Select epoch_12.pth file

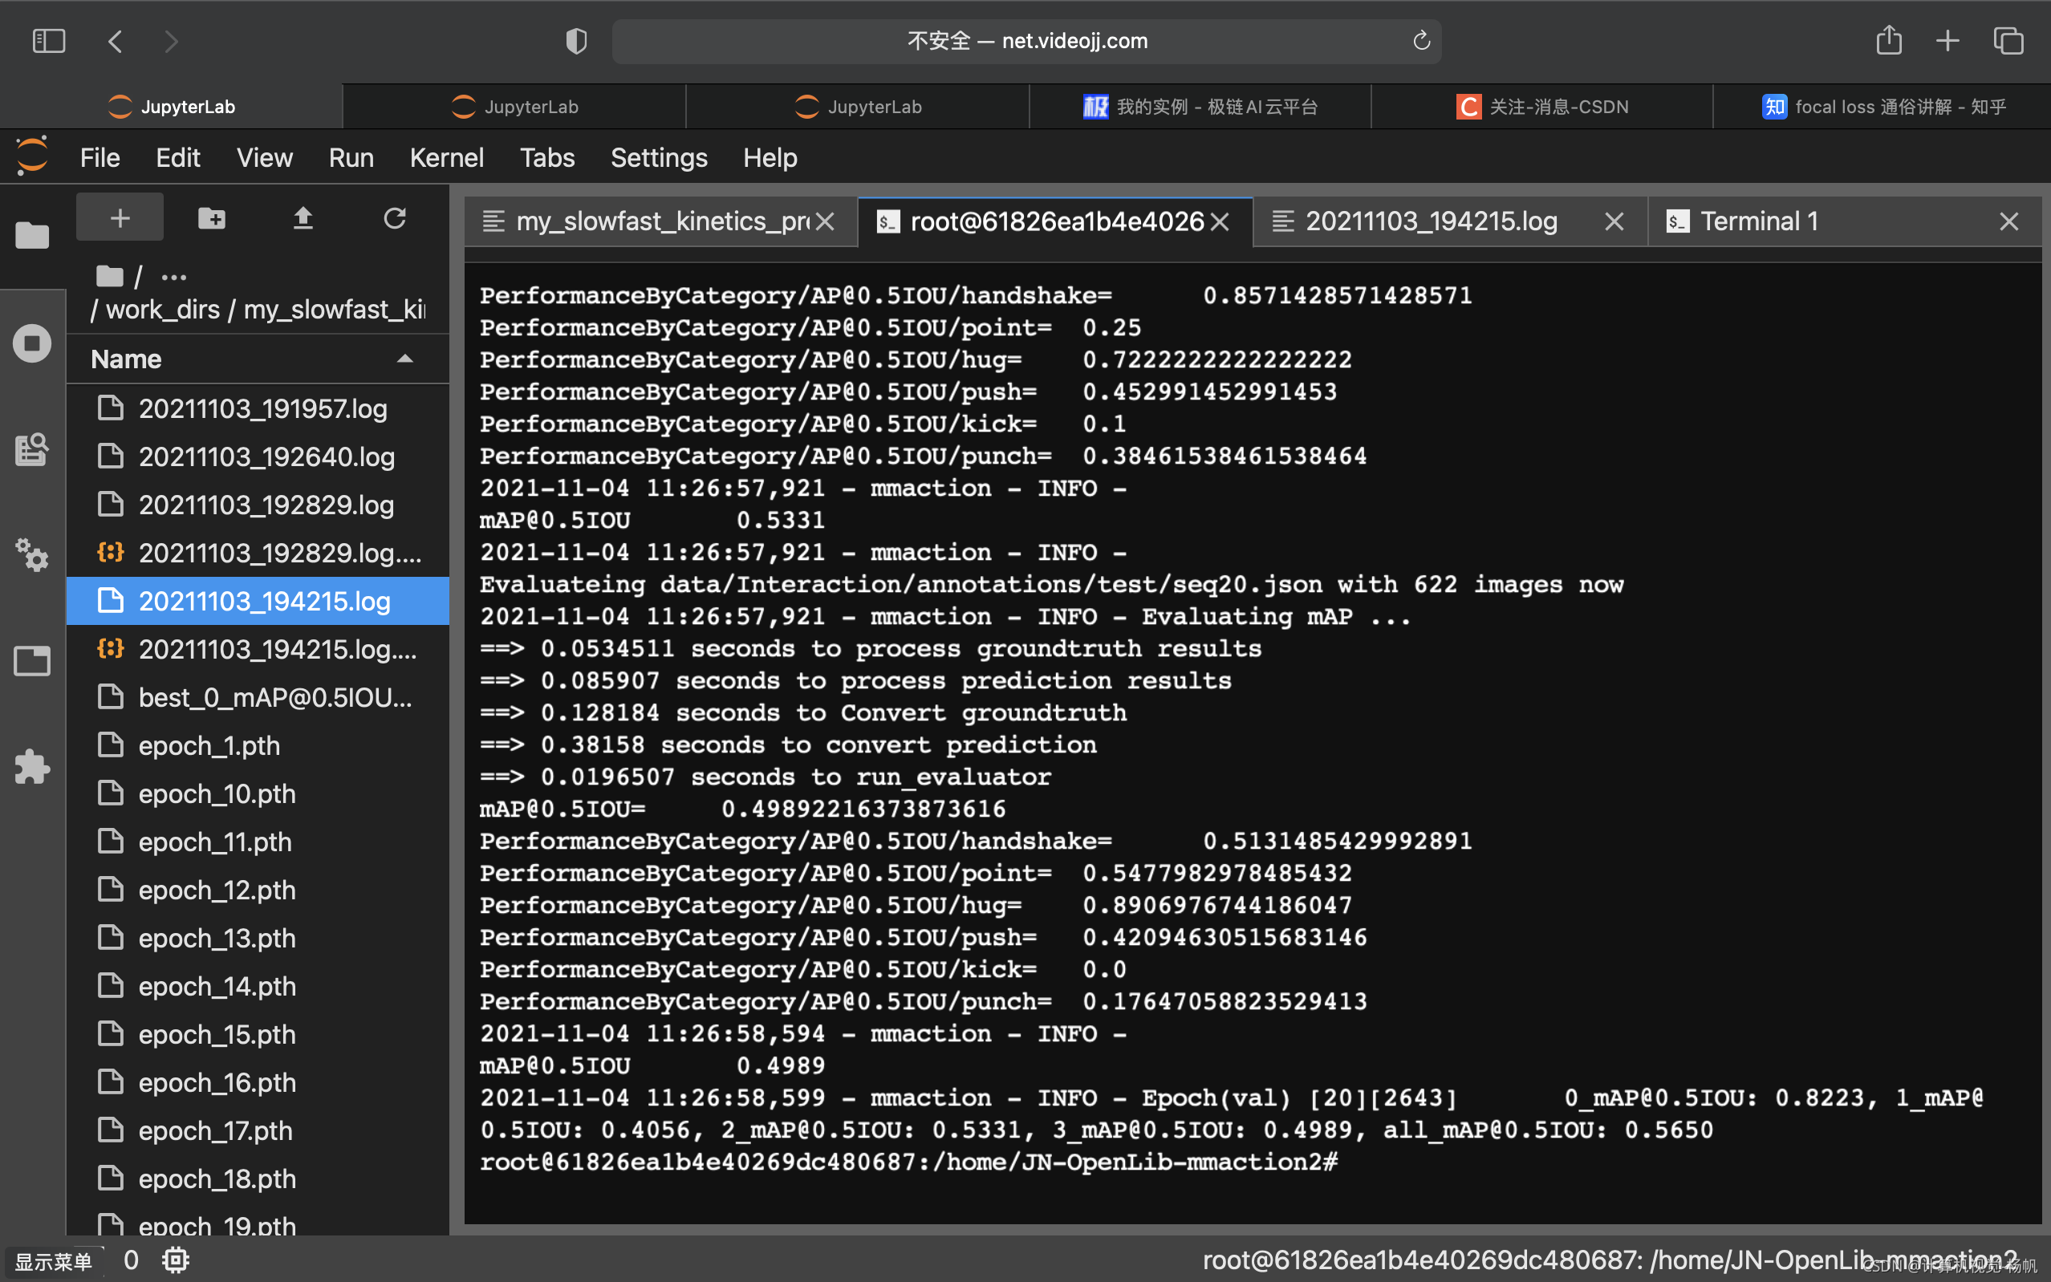click(x=258, y=891)
